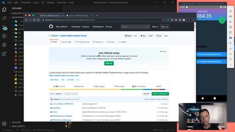Open the Projects tab of the repository
This screenshot has height=132, width=235.
coord(98,42)
